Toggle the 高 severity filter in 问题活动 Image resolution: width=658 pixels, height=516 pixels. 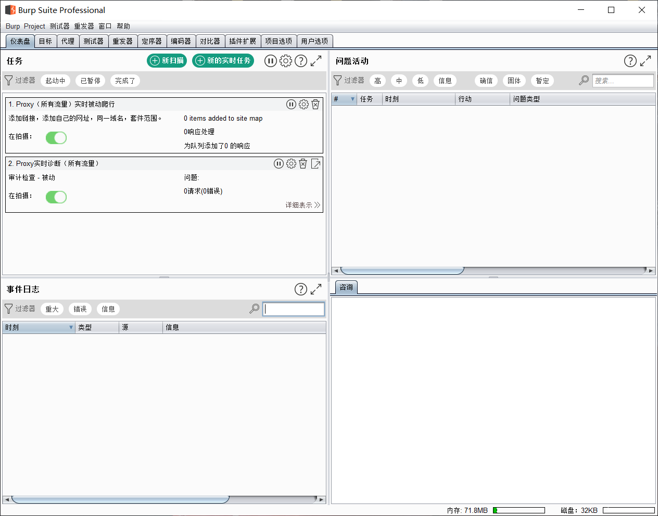tap(377, 80)
